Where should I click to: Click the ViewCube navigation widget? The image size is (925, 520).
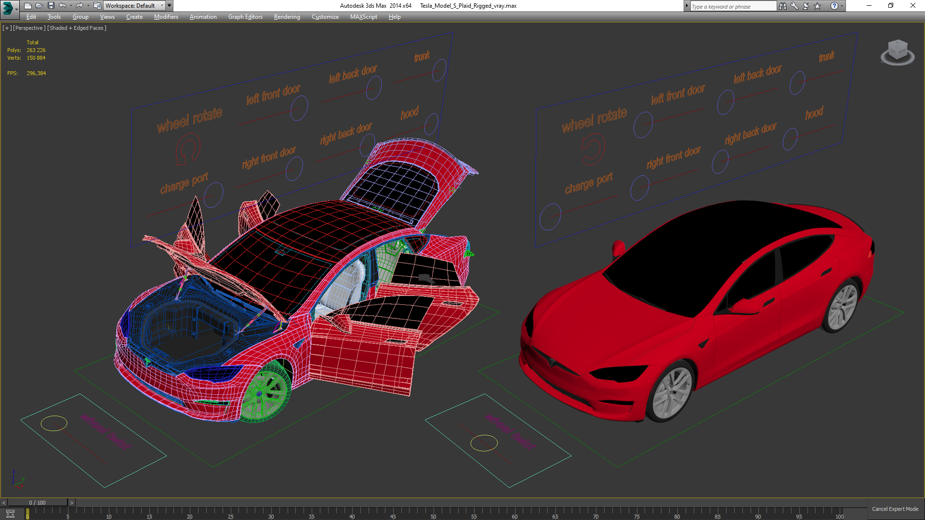click(898, 52)
